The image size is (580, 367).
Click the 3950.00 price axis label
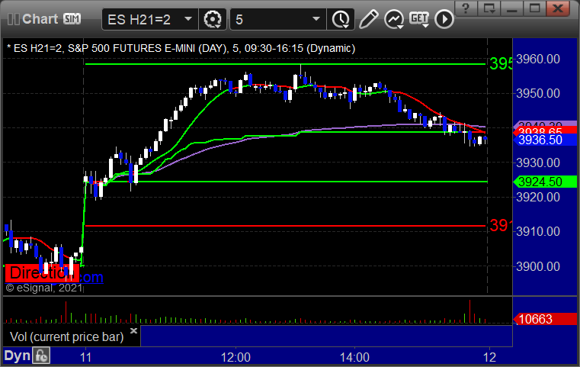click(x=538, y=93)
